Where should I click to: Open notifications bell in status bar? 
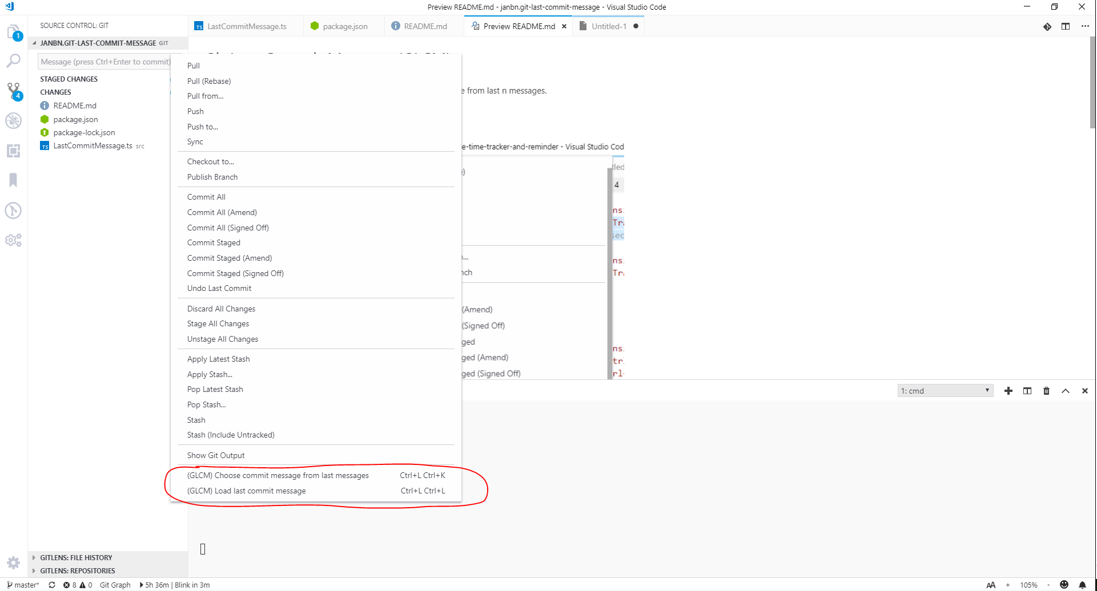[x=1082, y=585]
